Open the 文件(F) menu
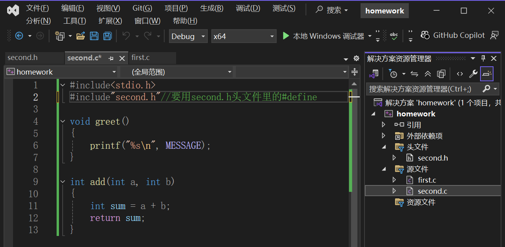 tap(38, 8)
